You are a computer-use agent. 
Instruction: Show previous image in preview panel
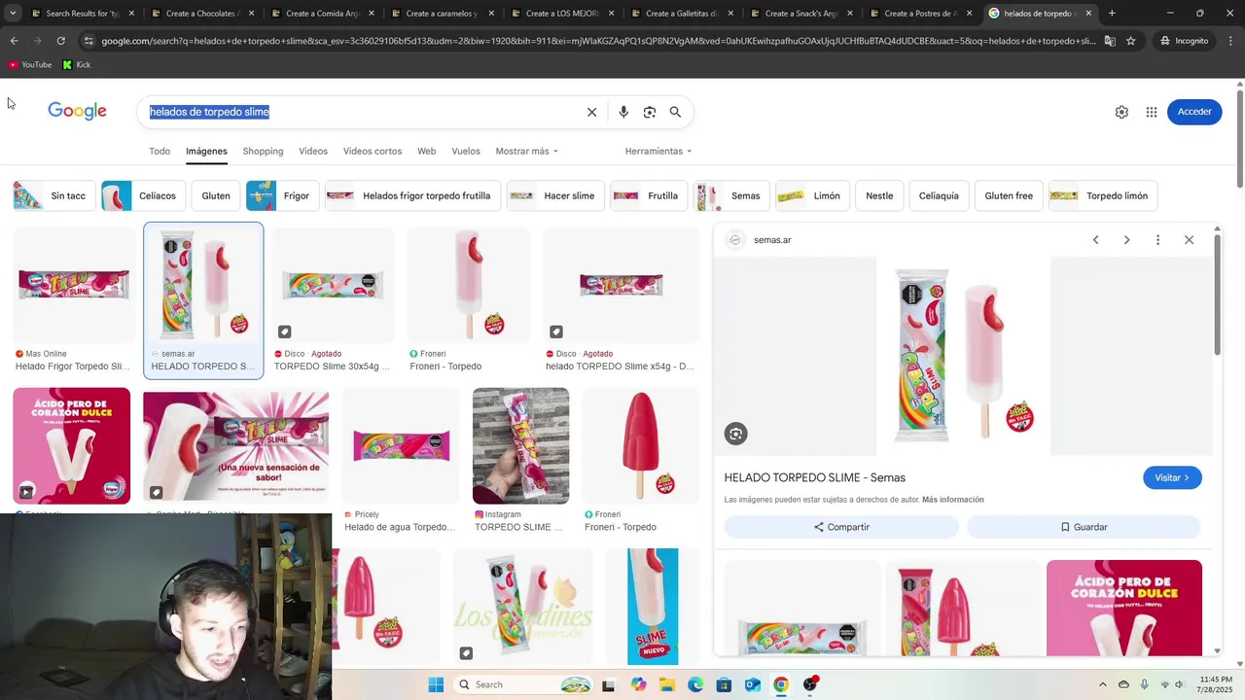1095,240
